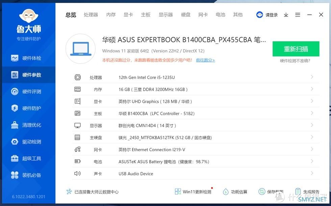Expand the 声卡 row chevron
The width and height of the screenshot is (331, 206).
(x=312, y=173)
